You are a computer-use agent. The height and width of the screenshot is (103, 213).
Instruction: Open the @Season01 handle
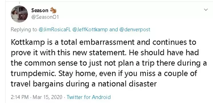pyautogui.click(x=45, y=17)
